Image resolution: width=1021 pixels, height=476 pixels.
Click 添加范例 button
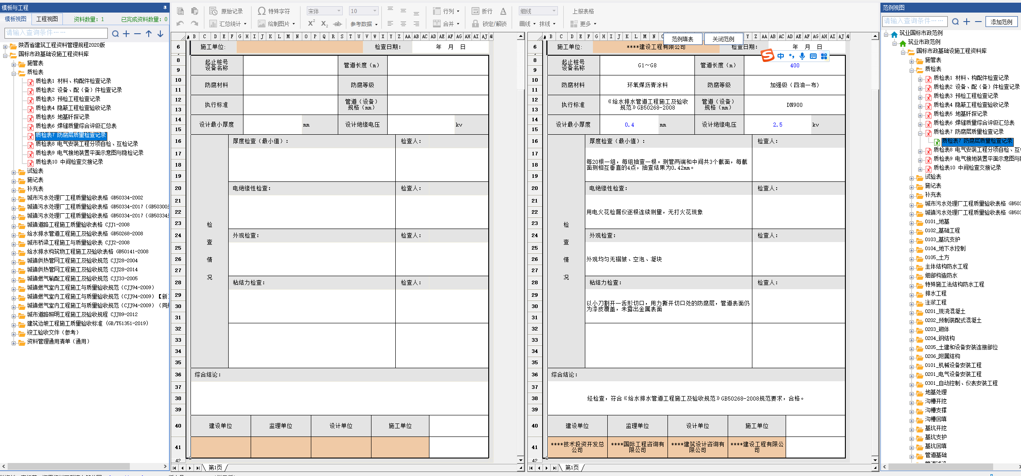(1001, 22)
